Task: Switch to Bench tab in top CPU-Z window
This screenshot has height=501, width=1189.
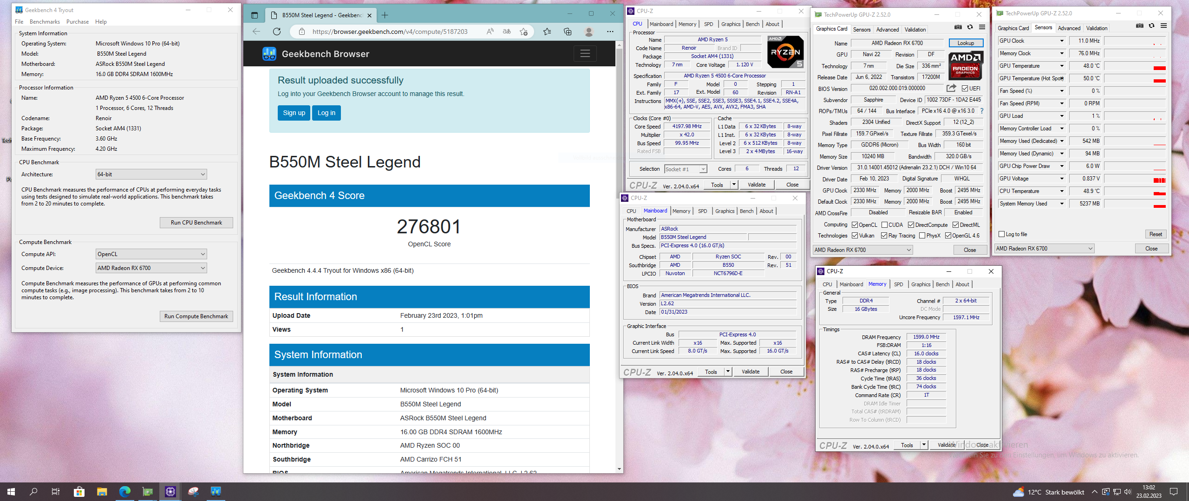Action: pos(752,24)
